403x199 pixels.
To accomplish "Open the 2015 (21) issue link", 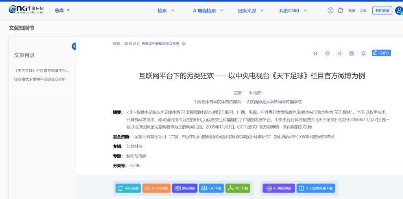I will pyautogui.click(x=131, y=44).
